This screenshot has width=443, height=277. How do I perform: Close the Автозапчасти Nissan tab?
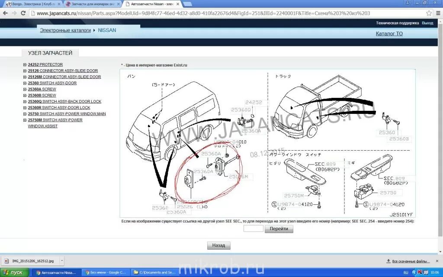coord(178,4)
